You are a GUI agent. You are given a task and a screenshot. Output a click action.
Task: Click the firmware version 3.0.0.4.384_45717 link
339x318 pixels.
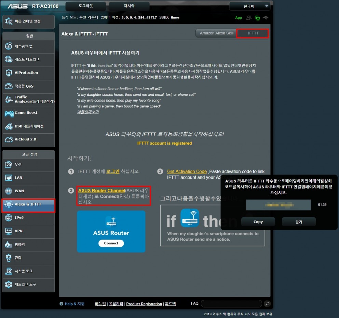tap(139, 17)
